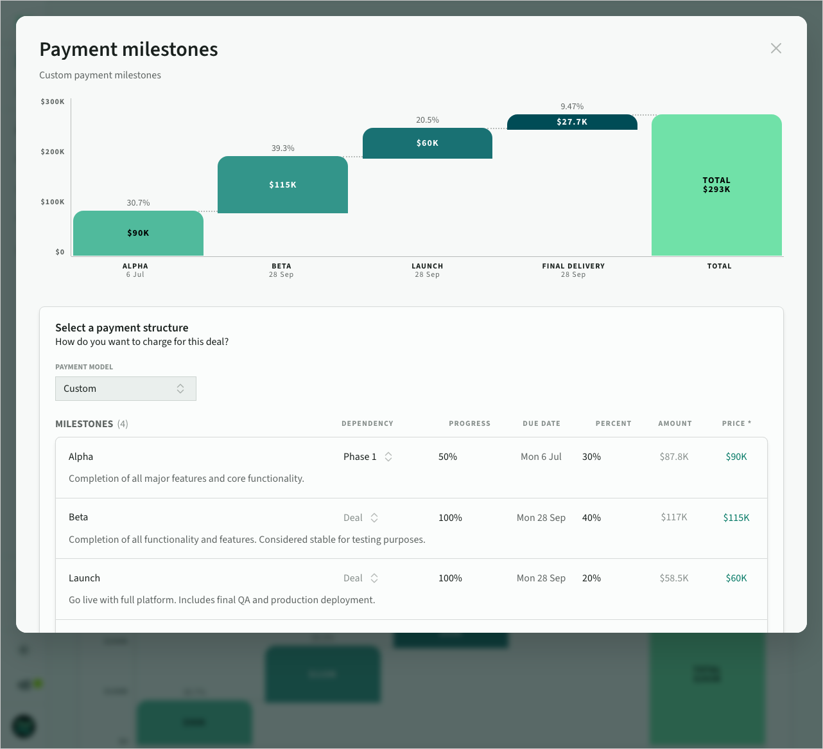This screenshot has height=749, width=823.
Task: Select the Final Delivery $27.7K bar
Action: tap(571, 122)
